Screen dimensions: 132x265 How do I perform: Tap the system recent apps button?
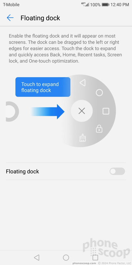pos(95,257)
